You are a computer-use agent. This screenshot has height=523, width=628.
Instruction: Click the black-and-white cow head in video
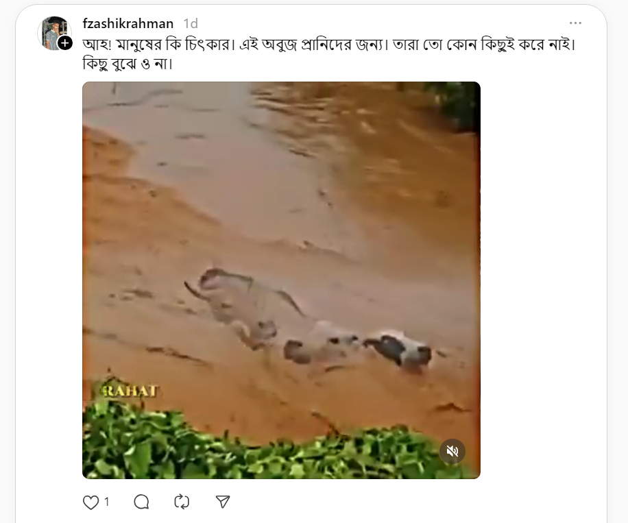[x=400, y=351]
